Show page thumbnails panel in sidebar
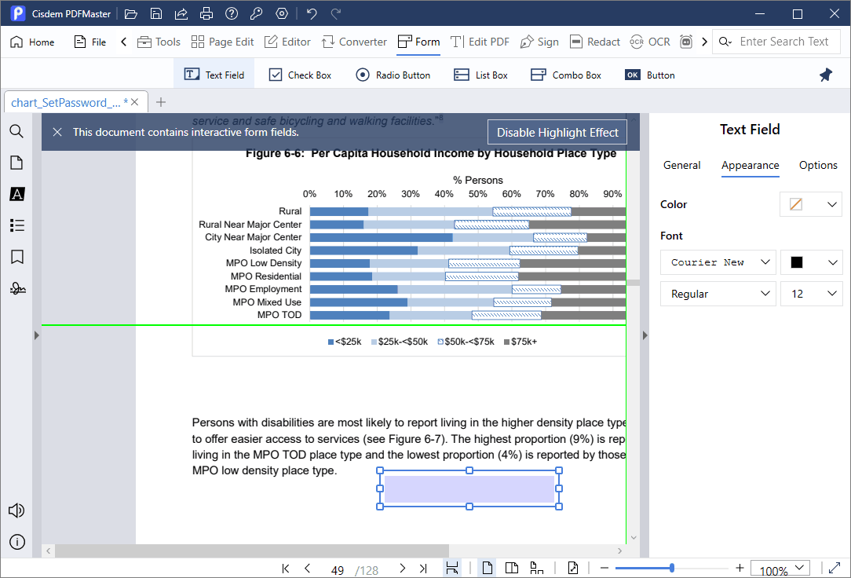This screenshot has height=578, width=851. coord(16,163)
